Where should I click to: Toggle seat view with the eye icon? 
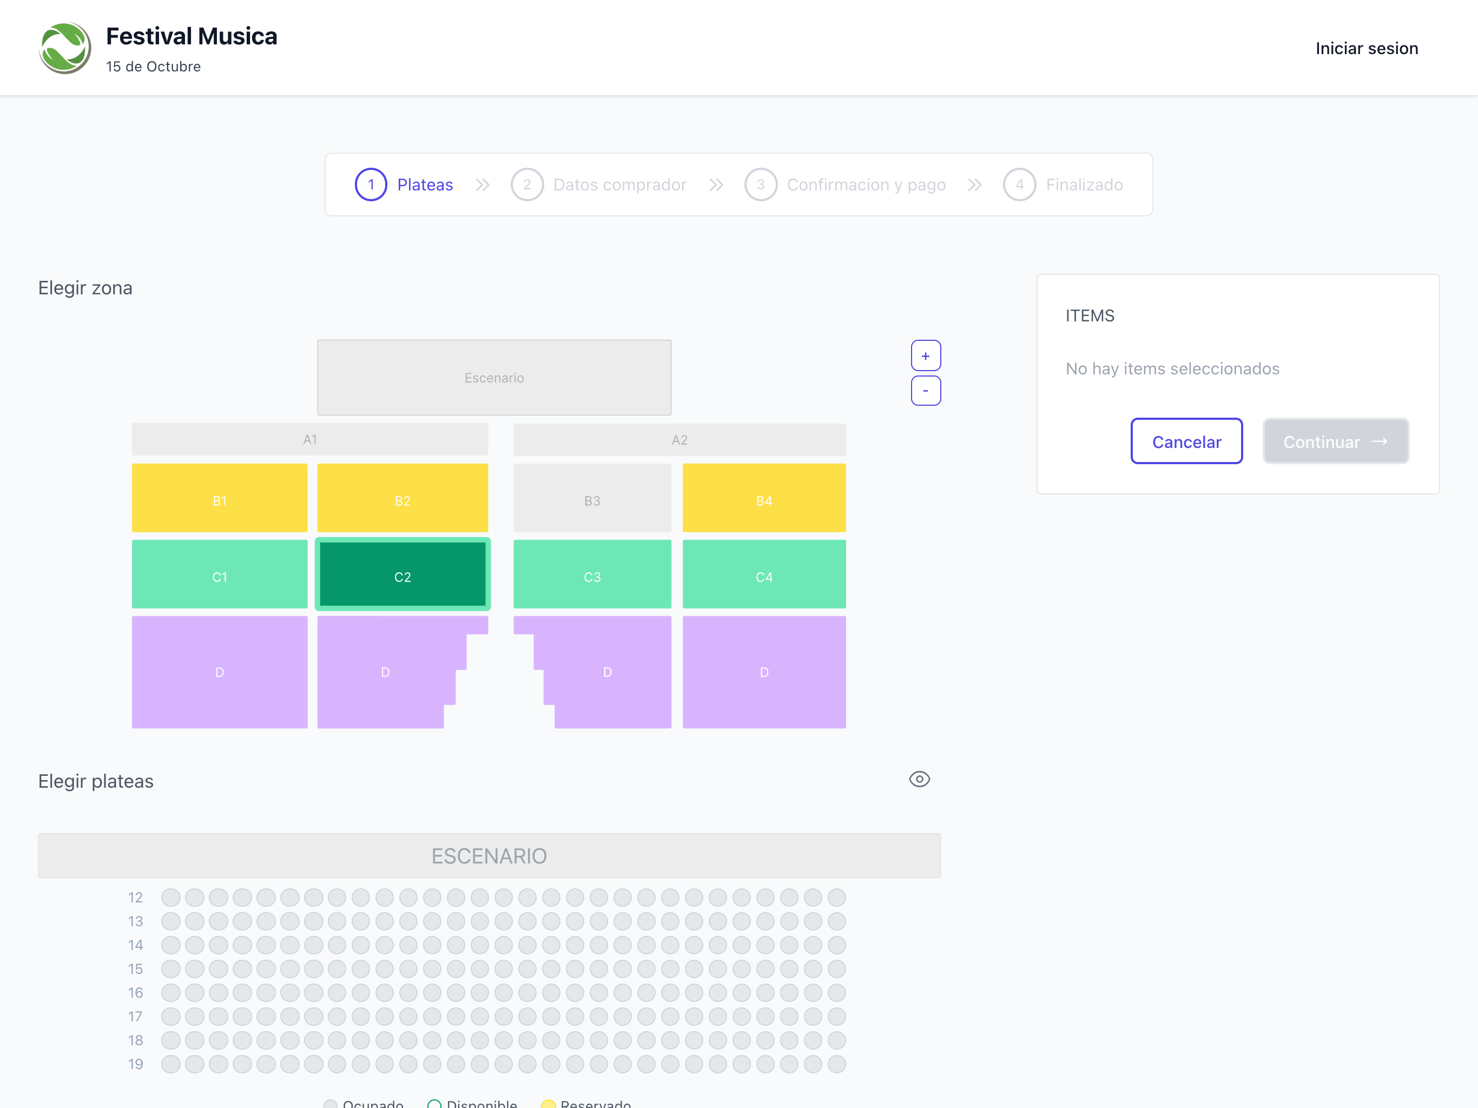(919, 779)
